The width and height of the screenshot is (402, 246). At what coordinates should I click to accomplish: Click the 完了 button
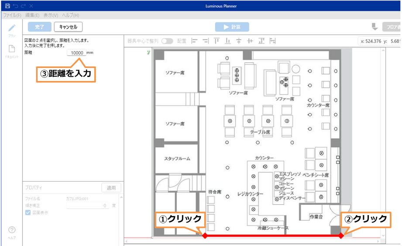click(39, 27)
